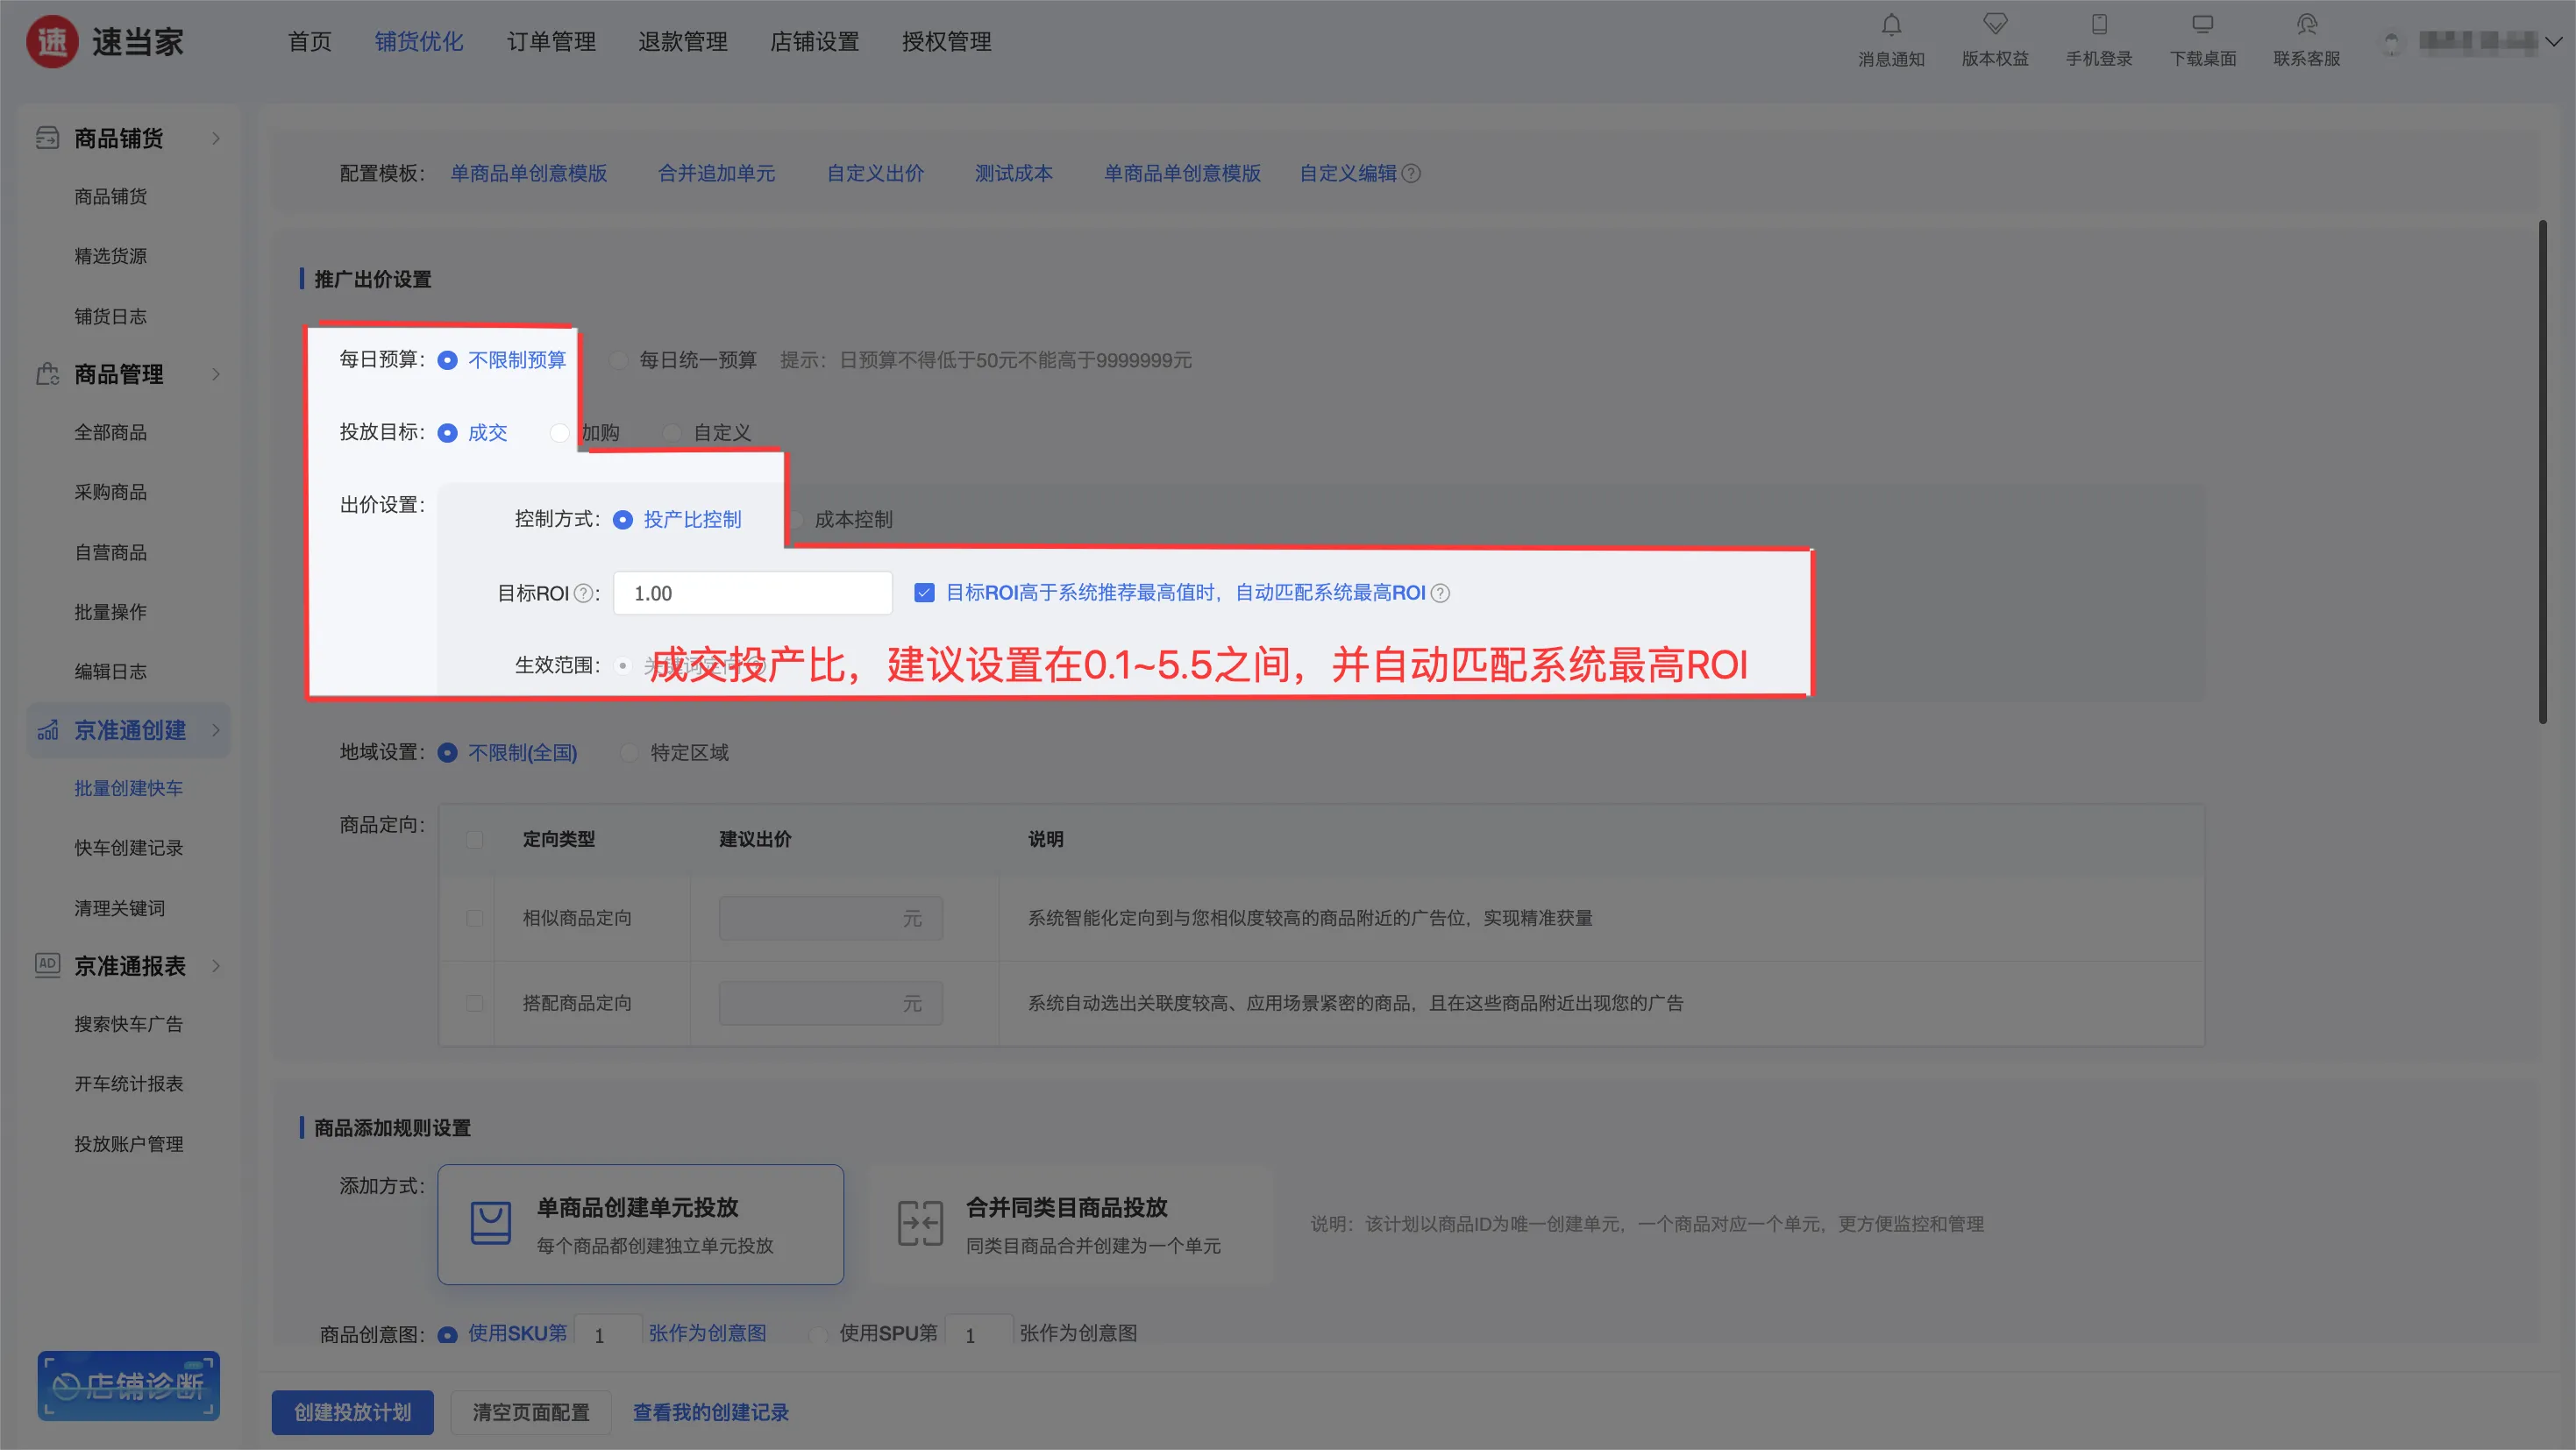Click the 创建投放计划 button
2576x1450 pixels.
[x=352, y=1412]
